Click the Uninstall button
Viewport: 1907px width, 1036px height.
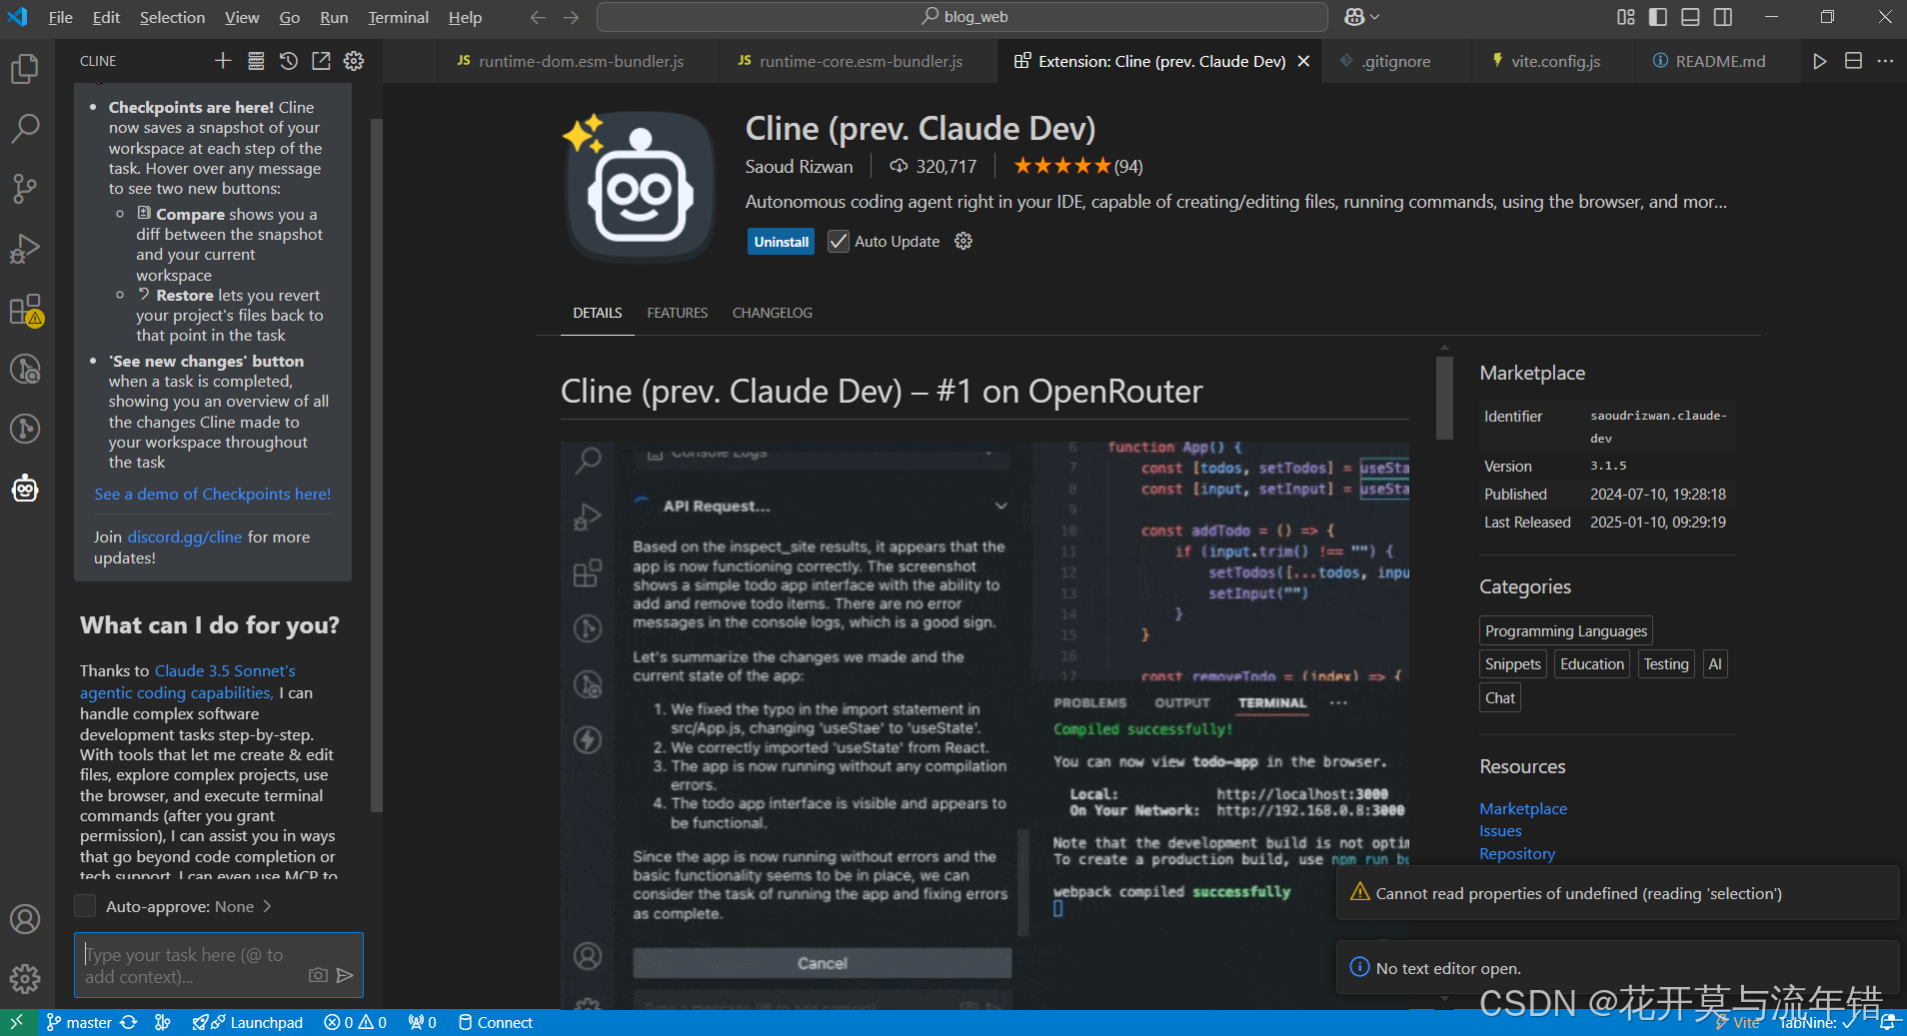(781, 242)
